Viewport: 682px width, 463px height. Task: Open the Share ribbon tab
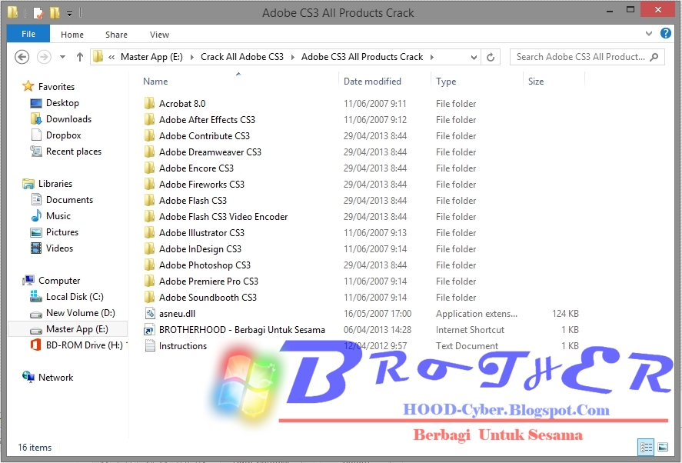point(116,35)
